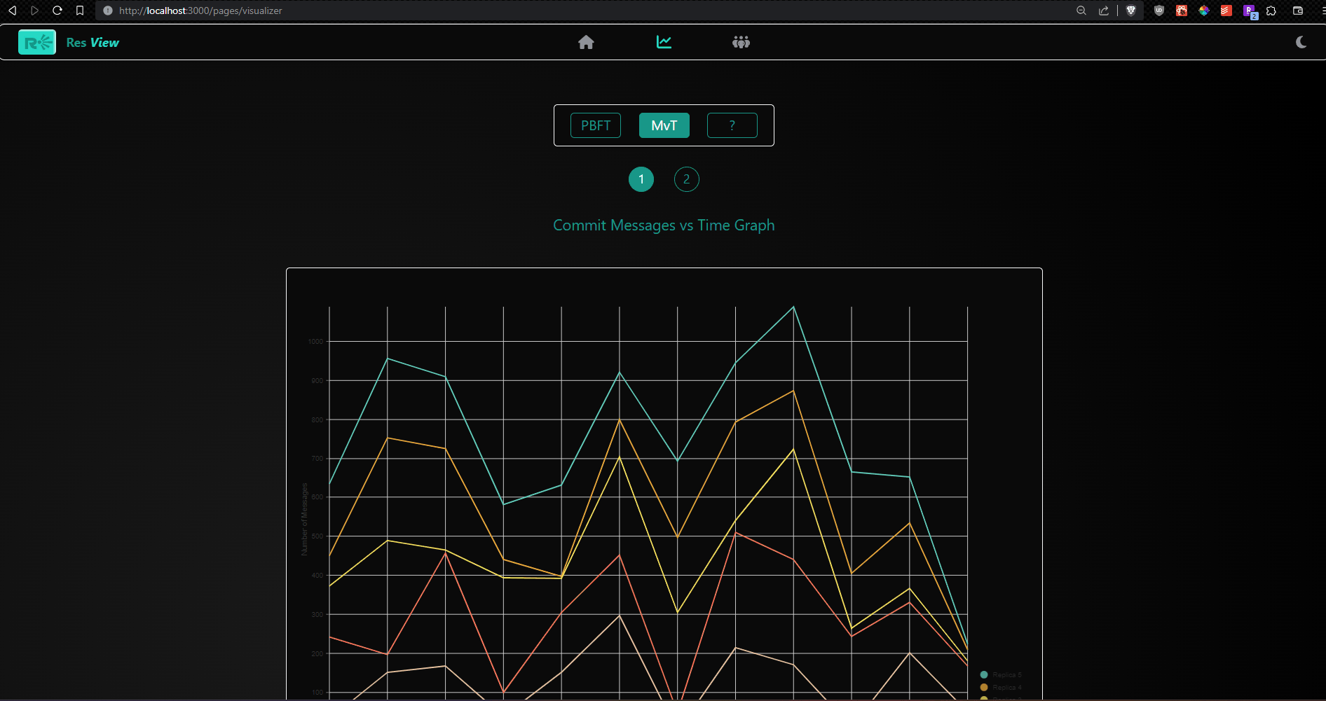
Task: Click the share page icon
Action: [x=1104, y=11]
